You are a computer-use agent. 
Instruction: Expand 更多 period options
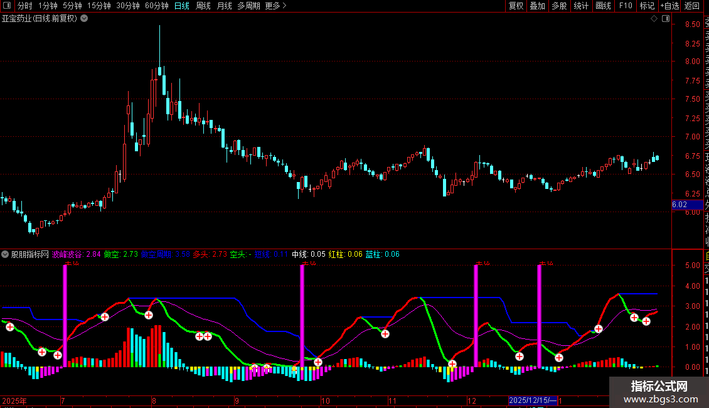(275, 6)
